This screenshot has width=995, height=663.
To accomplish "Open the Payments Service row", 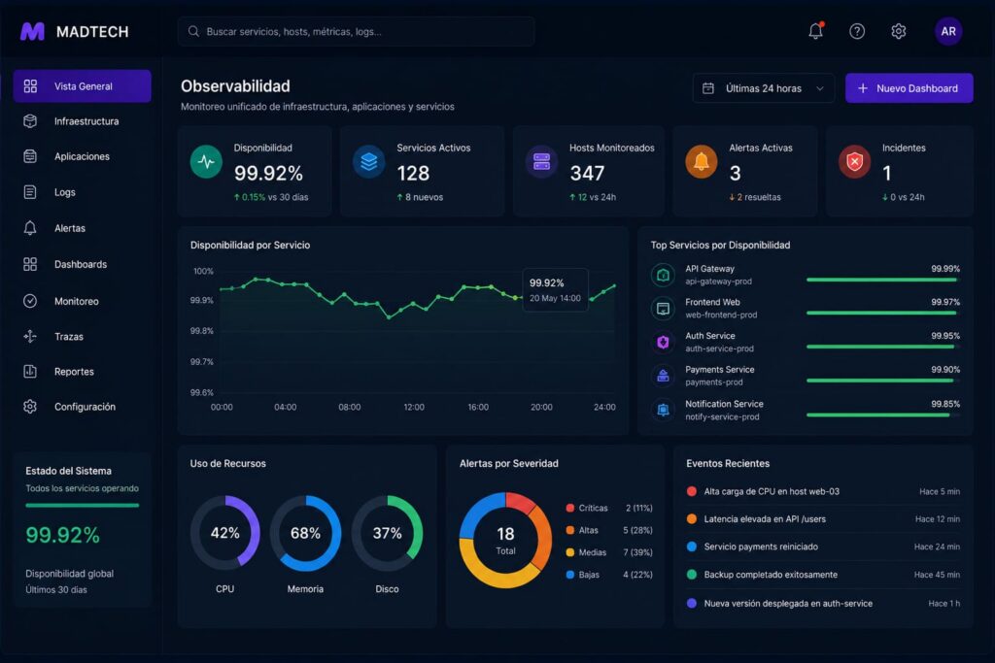I will click(805, 376).
